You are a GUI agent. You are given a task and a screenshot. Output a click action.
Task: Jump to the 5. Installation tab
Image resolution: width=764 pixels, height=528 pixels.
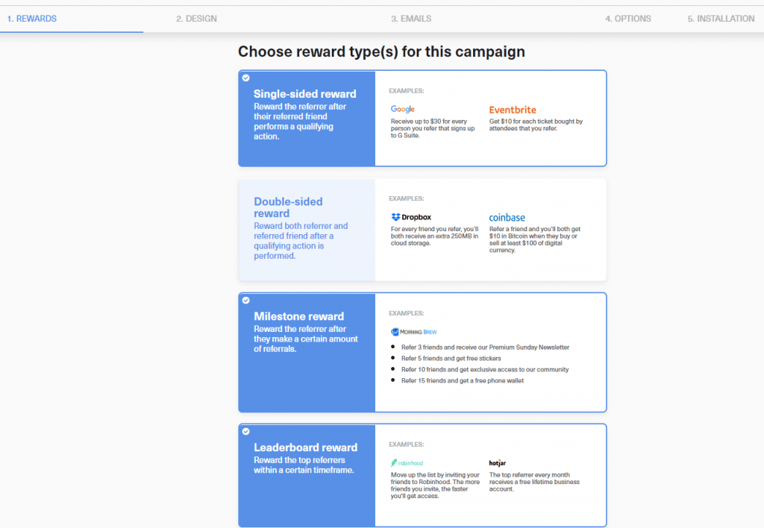point(721,19)
